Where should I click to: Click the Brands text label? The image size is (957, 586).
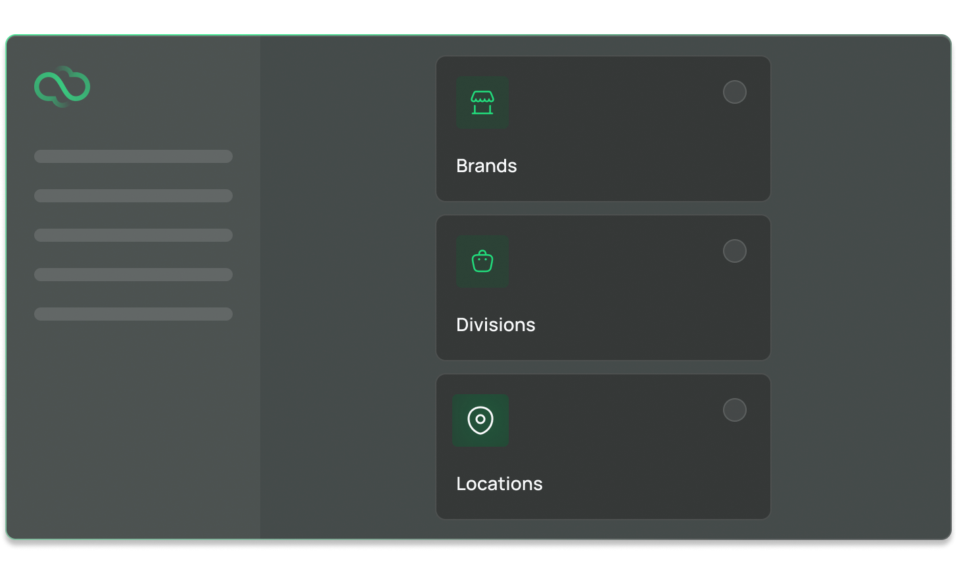point(486,166)
